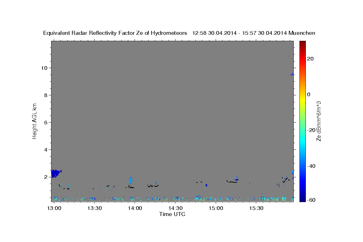
Task: Click the '10' height tick label
Action: (x=45, y=68)
